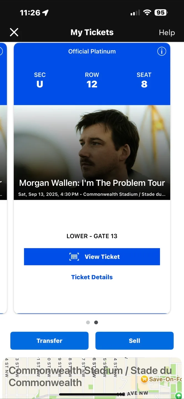184x399 pixels.
Task: Tap the Sell button
Action: point(134,341)
